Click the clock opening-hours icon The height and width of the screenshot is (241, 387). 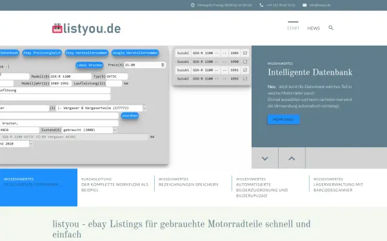[192, 5]
